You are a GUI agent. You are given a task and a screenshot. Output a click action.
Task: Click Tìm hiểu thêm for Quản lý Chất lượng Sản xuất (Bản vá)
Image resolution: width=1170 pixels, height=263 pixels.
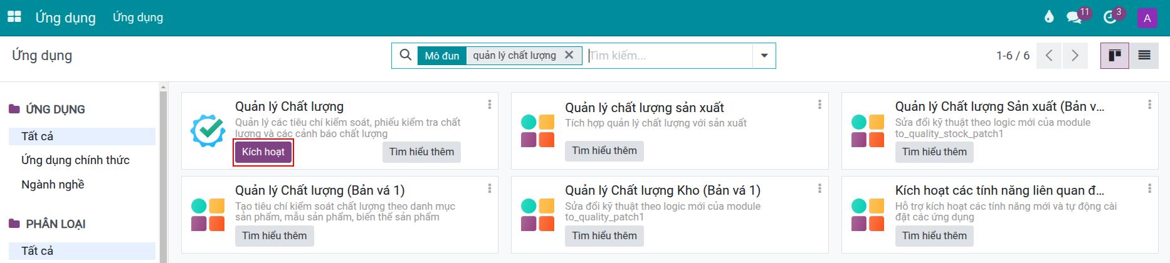pos(934,152)
